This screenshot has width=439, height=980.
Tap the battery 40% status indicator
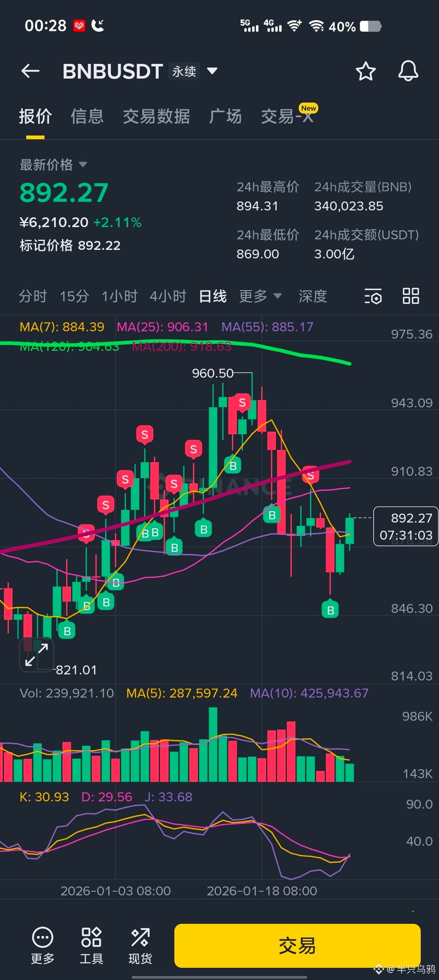point(355,26)
